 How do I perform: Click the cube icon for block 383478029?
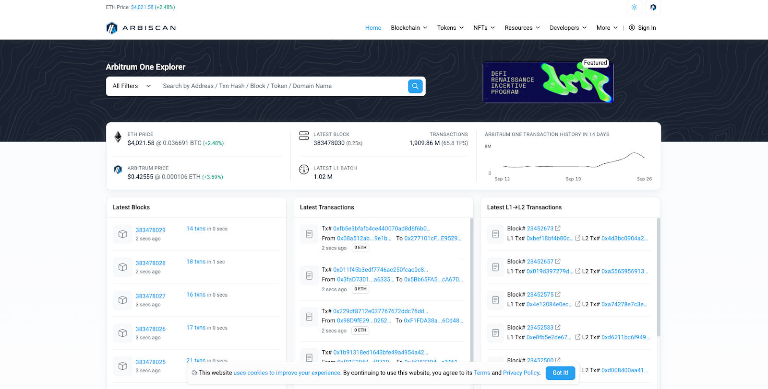point(123,234)
